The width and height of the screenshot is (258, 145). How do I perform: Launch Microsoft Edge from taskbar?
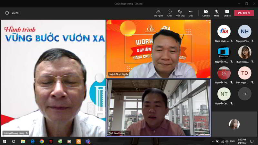click(33, 141)
